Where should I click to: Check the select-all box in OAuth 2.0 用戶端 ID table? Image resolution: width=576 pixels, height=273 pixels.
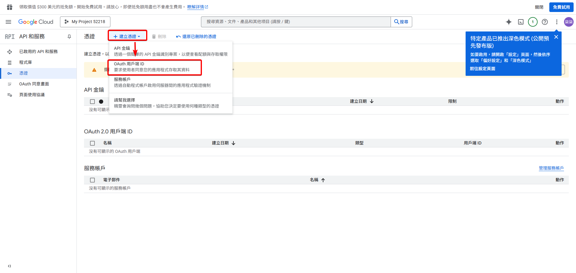tap(92, 143)
